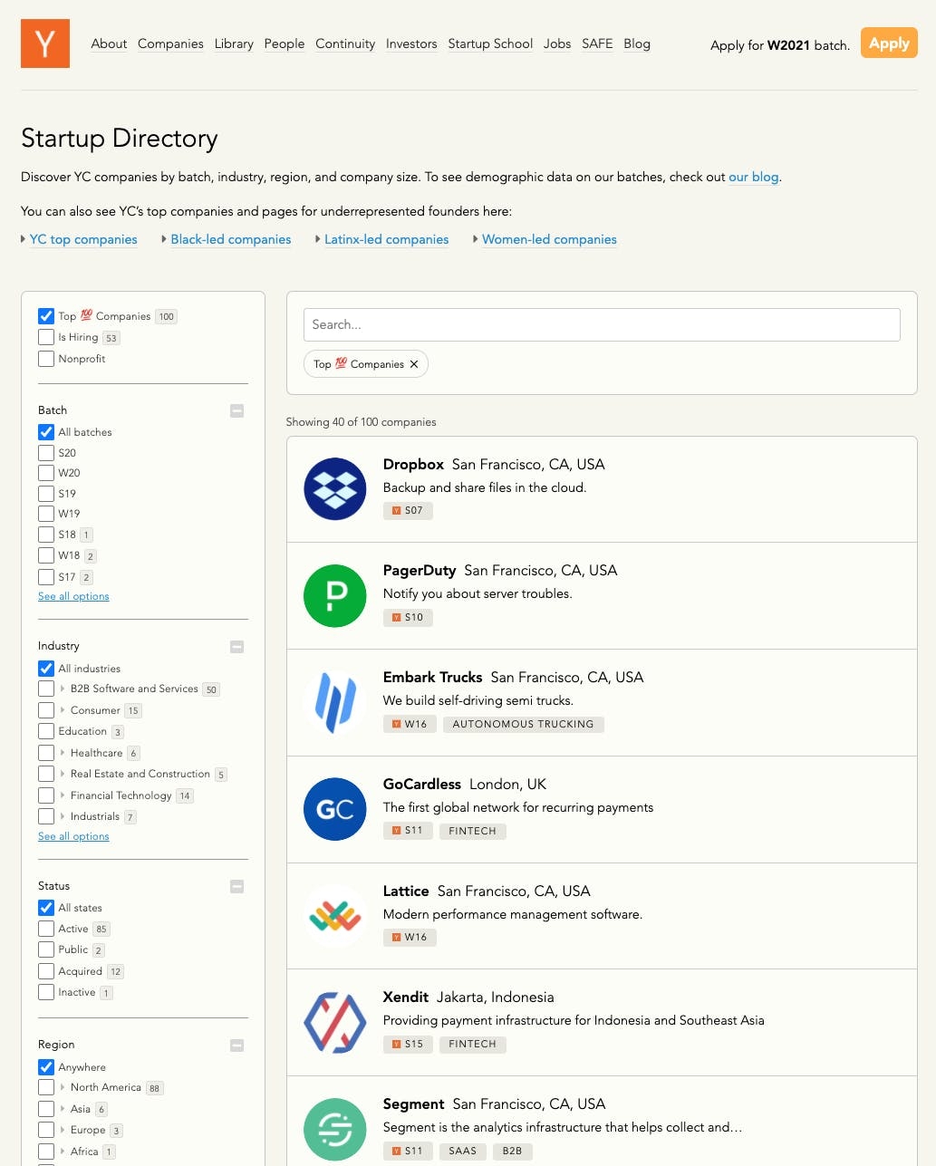Select the S20 batch checkbox
Image resolution: width=936 pixels, height=1166 pixels.
pos(46,453)
